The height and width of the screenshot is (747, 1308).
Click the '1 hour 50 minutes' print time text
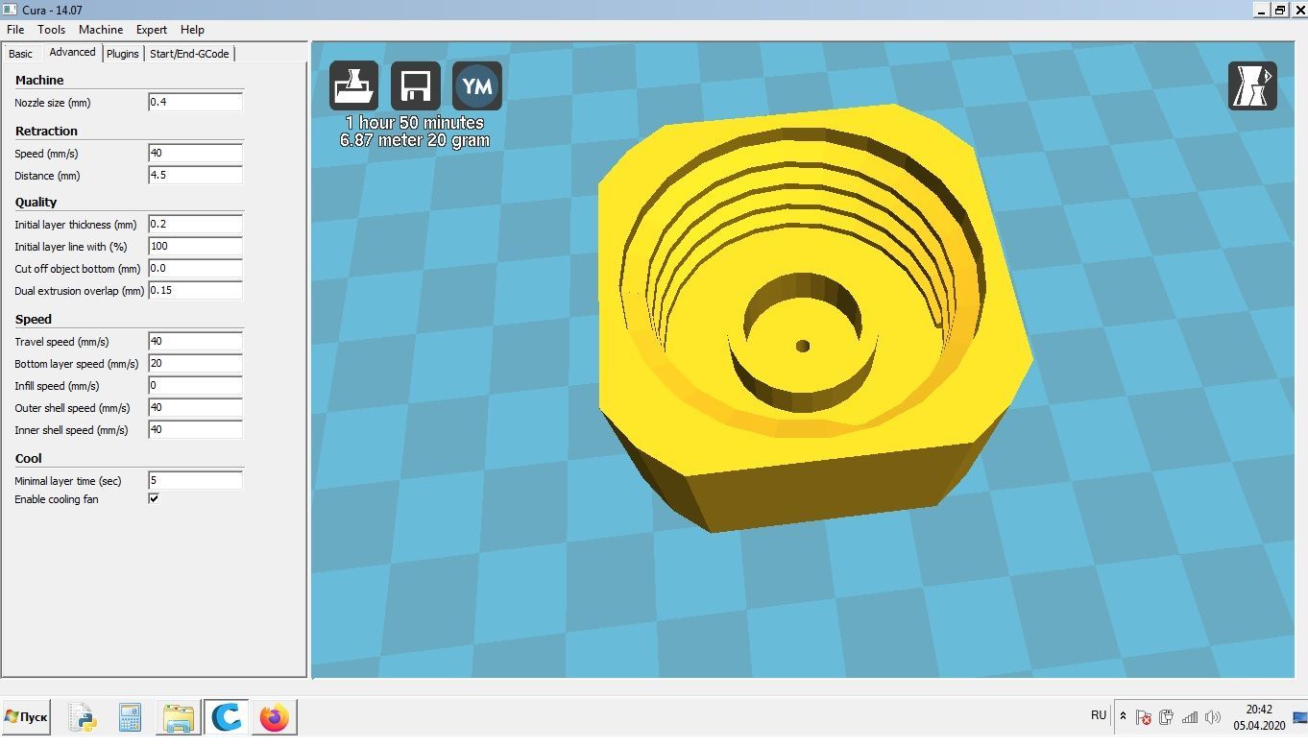coord(415,123)
